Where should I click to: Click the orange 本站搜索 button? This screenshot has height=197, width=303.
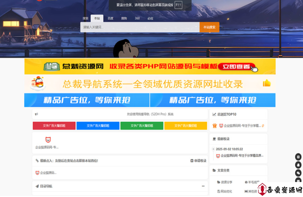(209, 27)
